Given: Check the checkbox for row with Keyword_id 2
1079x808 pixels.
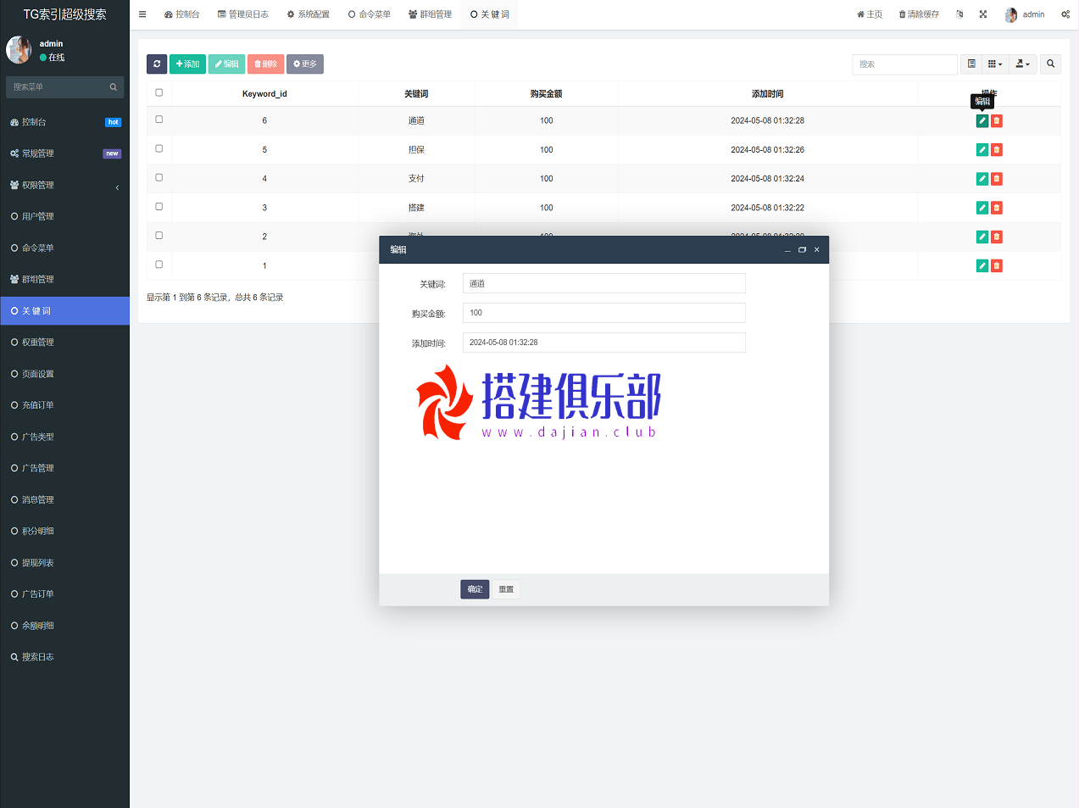Looking at the screenshot, I should click(159, 235).
